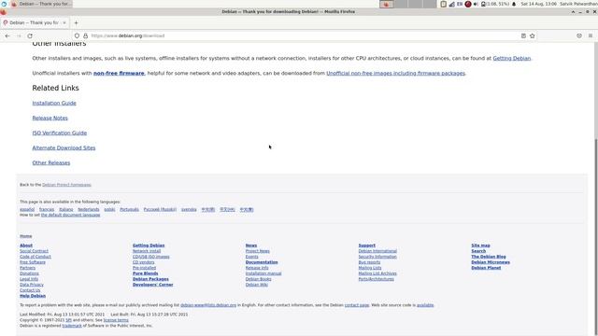The width and height of the screenshot is (598, 336).
Task: Click the footer Home link
Action: (26, 236)
